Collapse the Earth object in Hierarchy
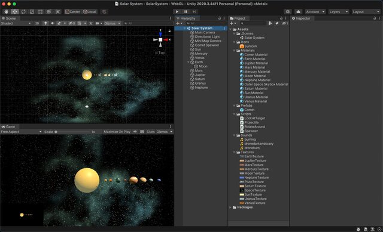The image size is (383, 232). (x=188, y=62)
